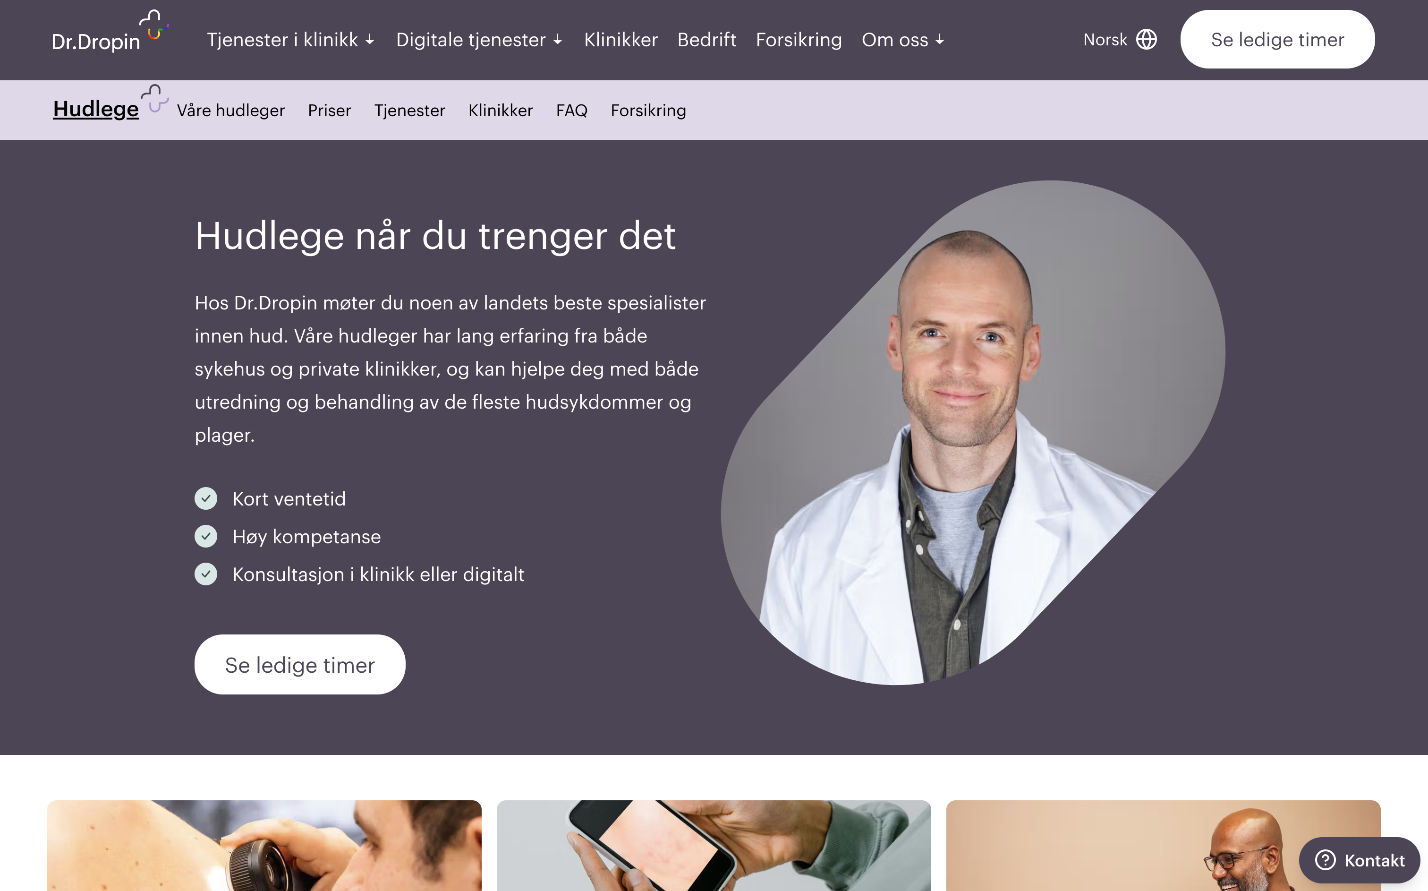Click the Dr.Dropin logo in header

pos(110,32)
